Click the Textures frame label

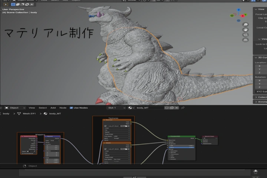tap(113, 118)
